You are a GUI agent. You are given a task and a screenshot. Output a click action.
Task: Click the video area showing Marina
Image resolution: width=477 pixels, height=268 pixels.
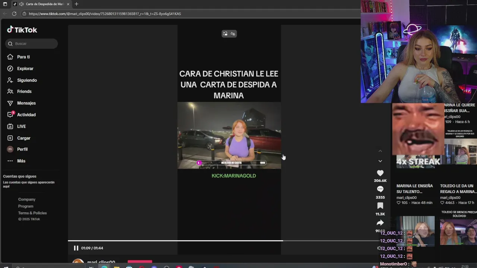click(x=229, y=135)
